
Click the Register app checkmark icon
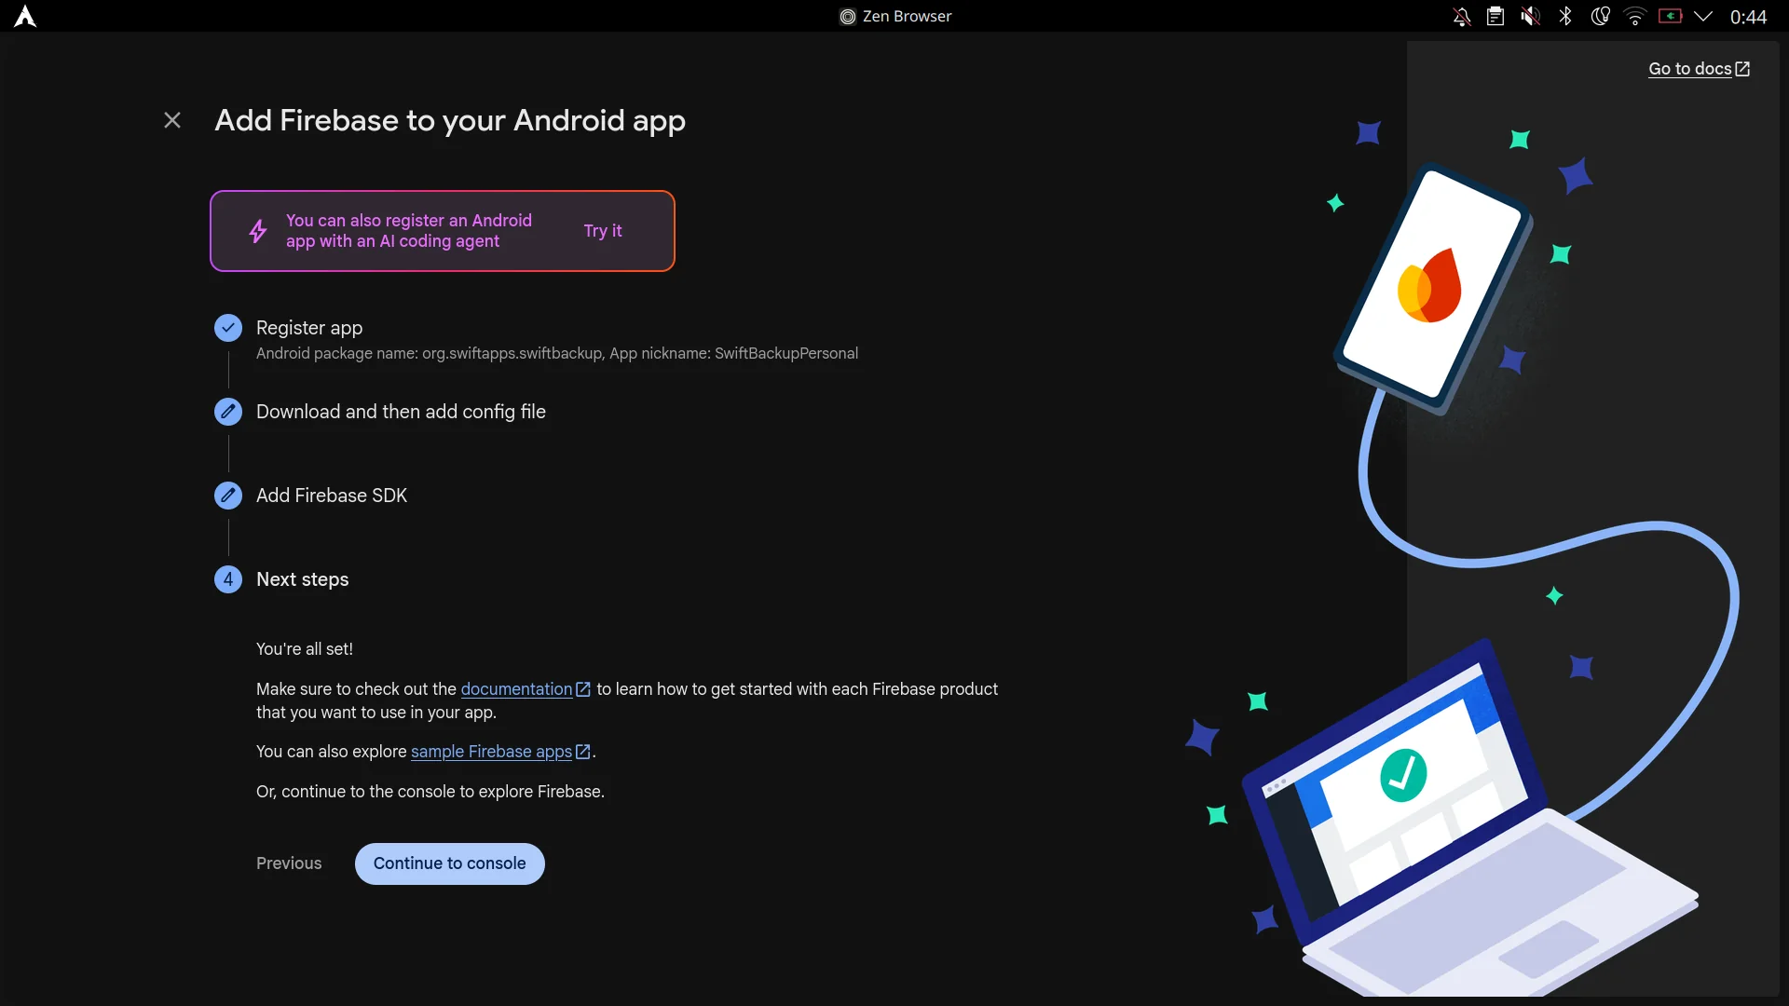coord(228,328)
